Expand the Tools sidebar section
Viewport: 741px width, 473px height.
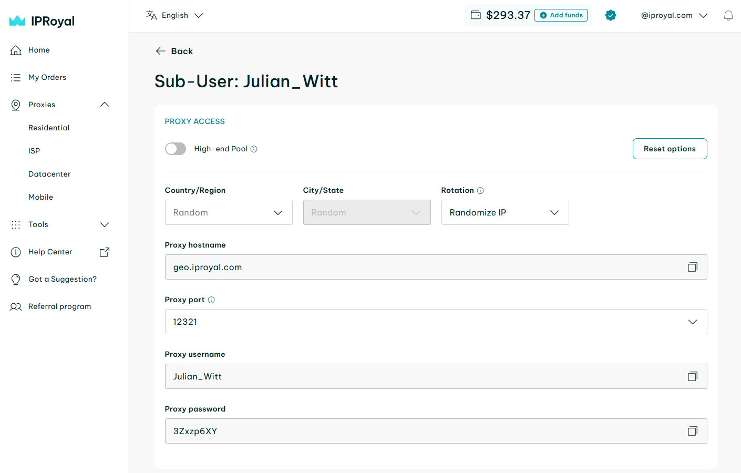pos(105,224)
